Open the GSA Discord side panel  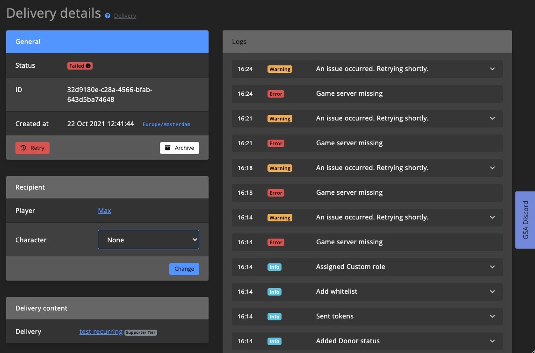[x=525, y=219]
